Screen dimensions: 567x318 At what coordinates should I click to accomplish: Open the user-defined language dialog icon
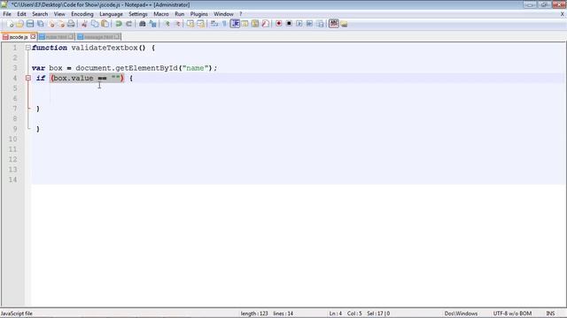click(x=245, y=24)
